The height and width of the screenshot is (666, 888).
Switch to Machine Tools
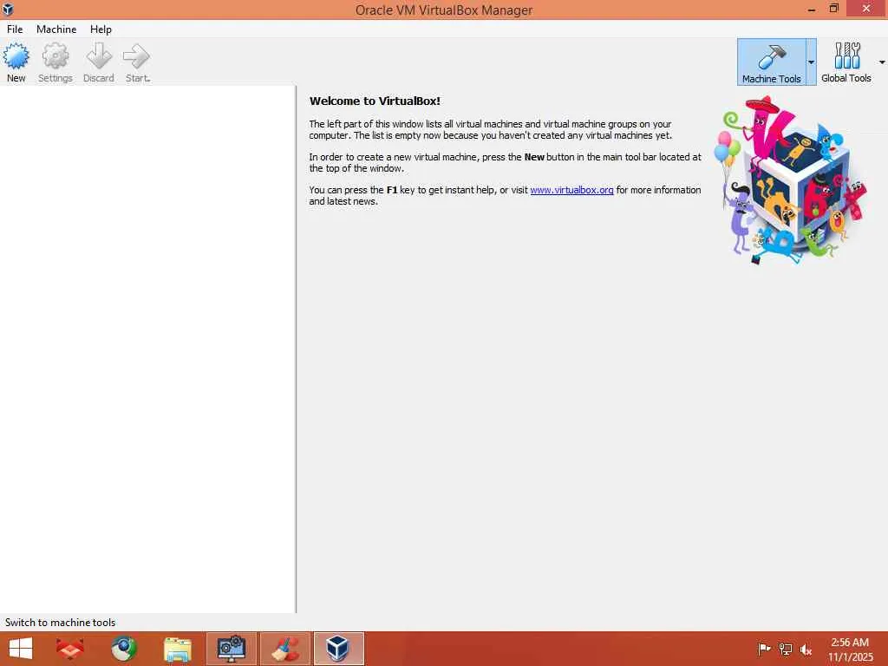pos(771,62)
